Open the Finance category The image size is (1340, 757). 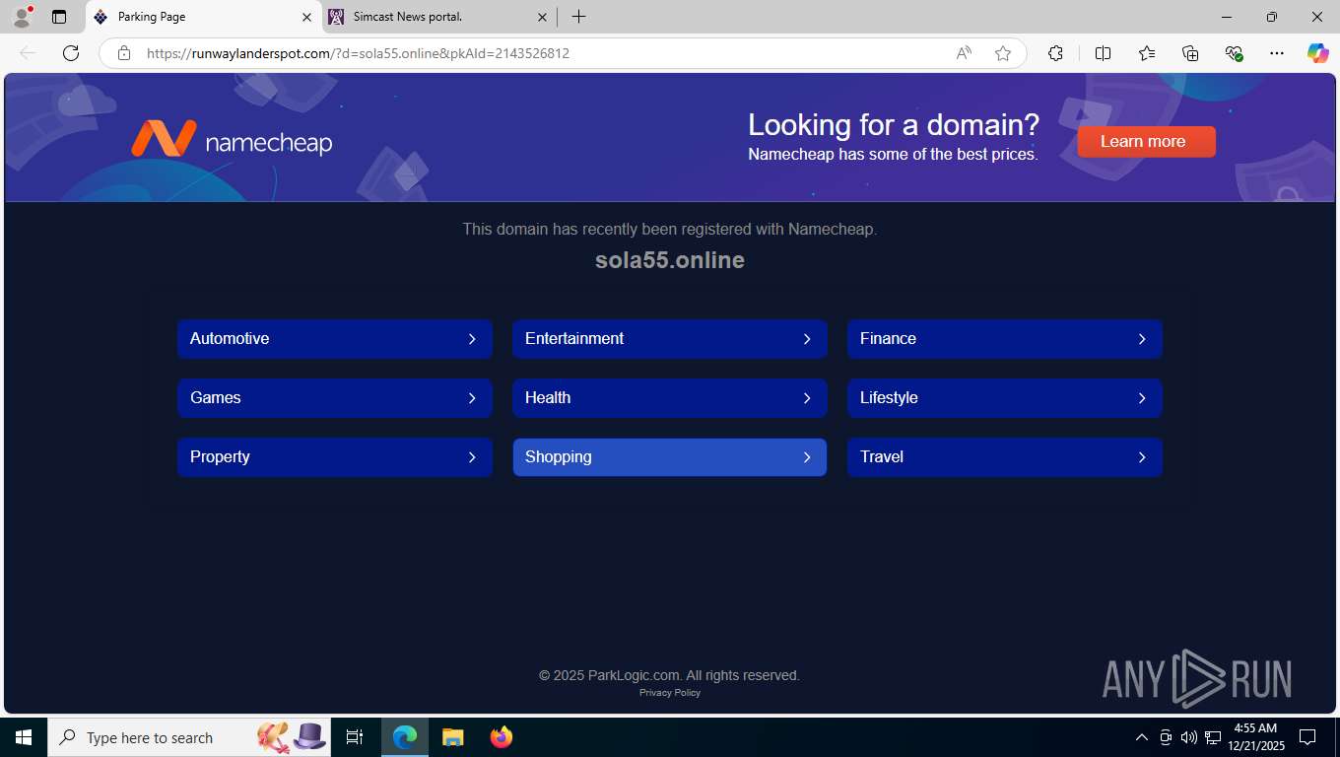(1005, 338)
